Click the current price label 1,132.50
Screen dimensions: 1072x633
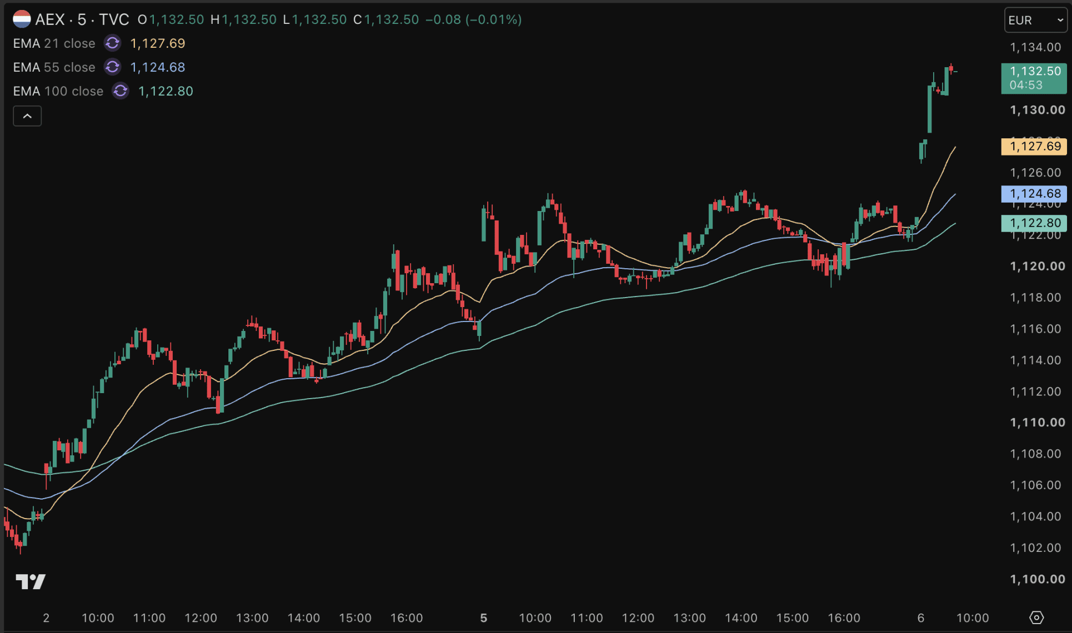pos(1034,78)
